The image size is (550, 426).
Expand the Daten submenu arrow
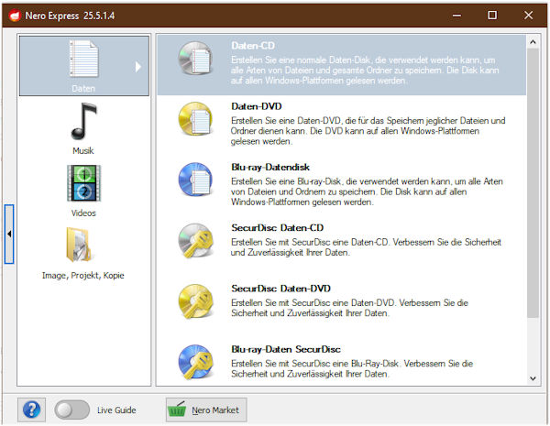(x=138, y=67)
